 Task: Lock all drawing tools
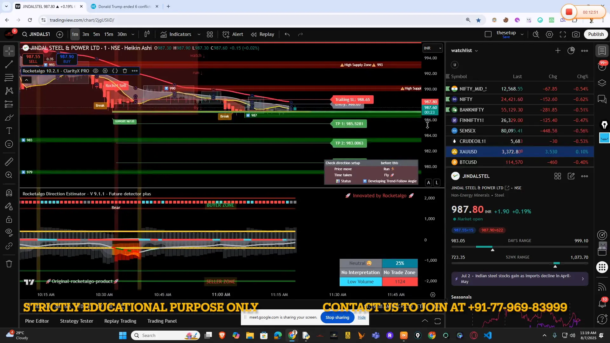point(9,219)
